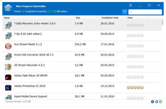Click the 24,5 MB size value
Viewport: 166px width, 109px height.
point(80,55)
